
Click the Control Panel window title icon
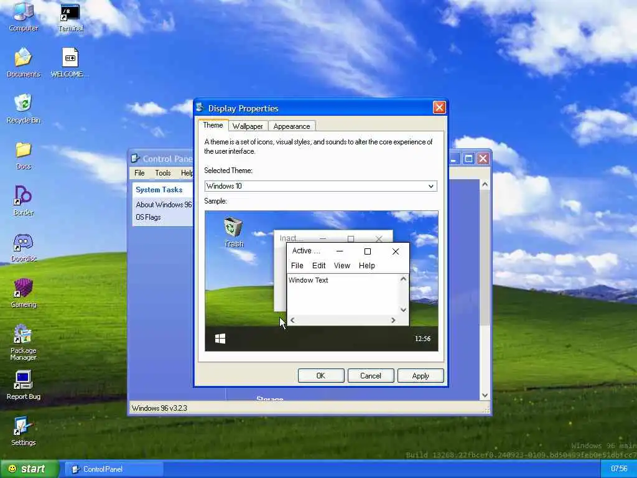135,158
